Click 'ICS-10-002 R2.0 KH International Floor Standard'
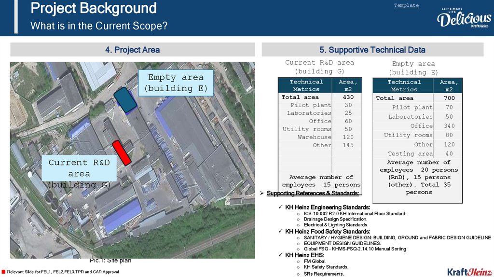 (x=355, y=214)
